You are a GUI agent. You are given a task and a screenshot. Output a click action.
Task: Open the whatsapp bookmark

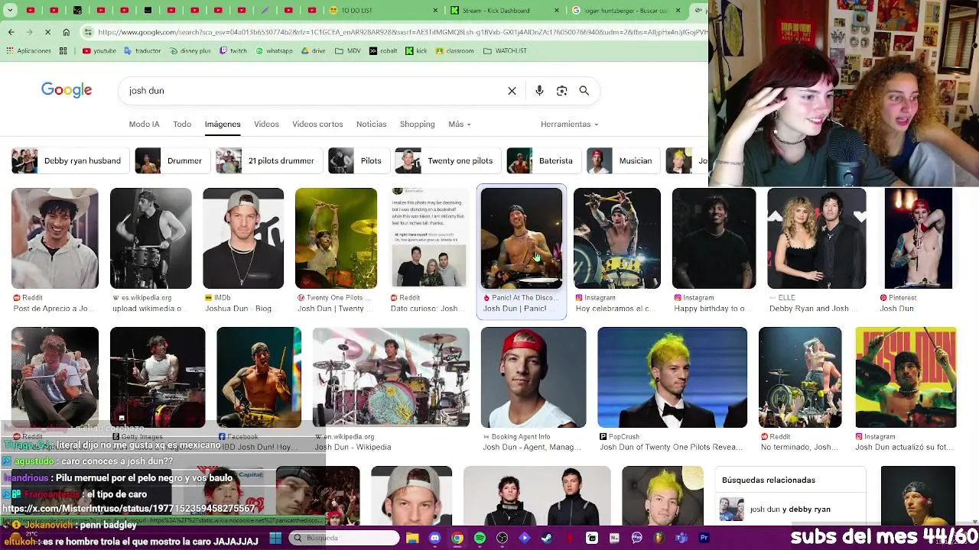(274, 51)
